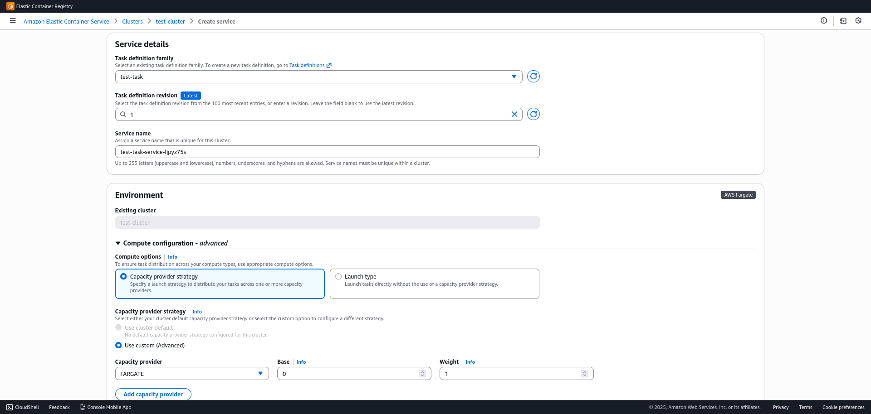Open the navigation sidebar hamburger menu
The width and height of the screenshot is (871, 414).
(x=12, y=21)
